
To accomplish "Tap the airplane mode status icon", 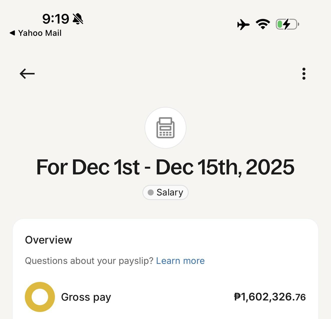I will [x=243, y=25].
